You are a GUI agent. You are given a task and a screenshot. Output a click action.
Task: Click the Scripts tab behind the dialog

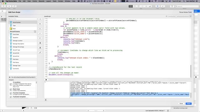pyautogui.click(x=197, y=11)
